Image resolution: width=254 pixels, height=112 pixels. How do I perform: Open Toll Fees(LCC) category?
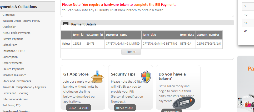pyautogui.click(x=12, y=105)
